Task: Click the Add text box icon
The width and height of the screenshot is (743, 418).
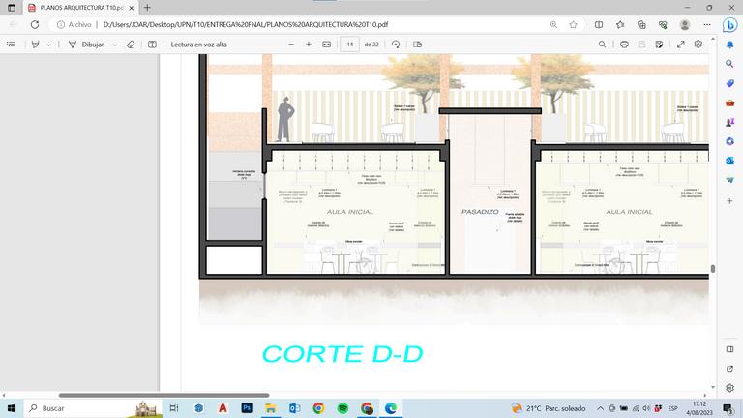Action: (x=152, y=45)
